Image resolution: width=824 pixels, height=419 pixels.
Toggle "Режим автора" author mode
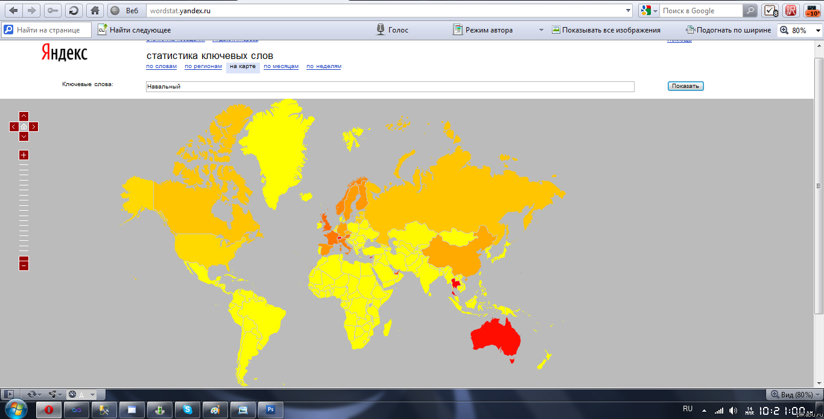483,30
